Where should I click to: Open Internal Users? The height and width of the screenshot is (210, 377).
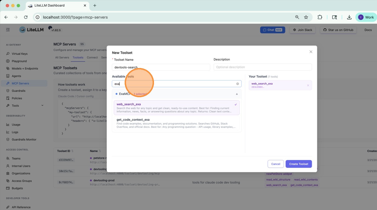pos(21,166)
